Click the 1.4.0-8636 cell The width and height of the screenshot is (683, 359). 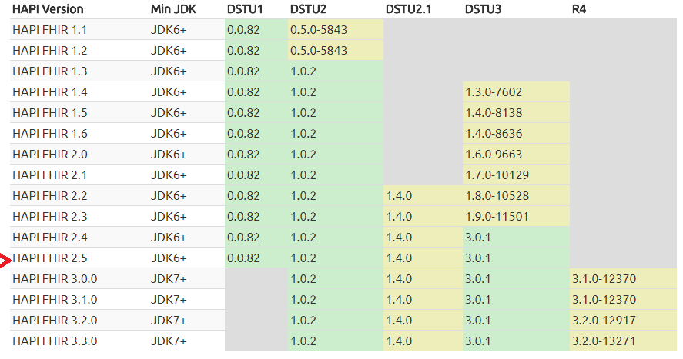(x=494, y=134)
